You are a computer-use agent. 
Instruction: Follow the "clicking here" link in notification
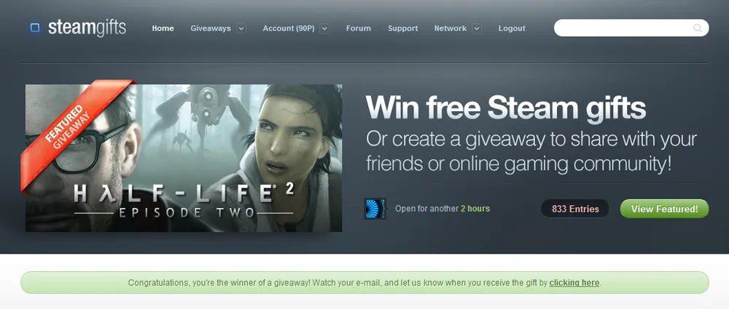click(574, 283)
